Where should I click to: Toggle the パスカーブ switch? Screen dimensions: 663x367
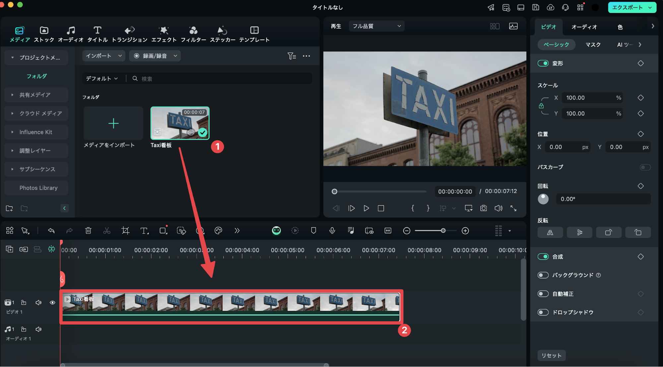coord(645,167)
